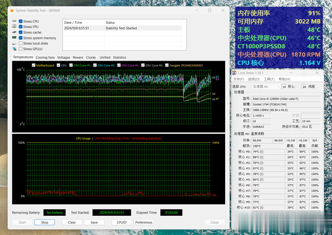The width and height of the screenshot is (332, 235).
Task: Click the CPU Throttling overheating warning label
Action: (128, 139)
